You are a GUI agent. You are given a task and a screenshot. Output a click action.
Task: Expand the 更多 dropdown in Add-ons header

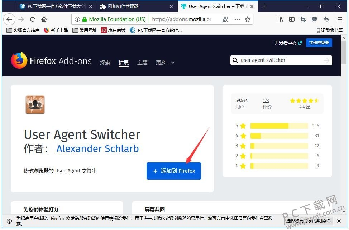point(165,63)
